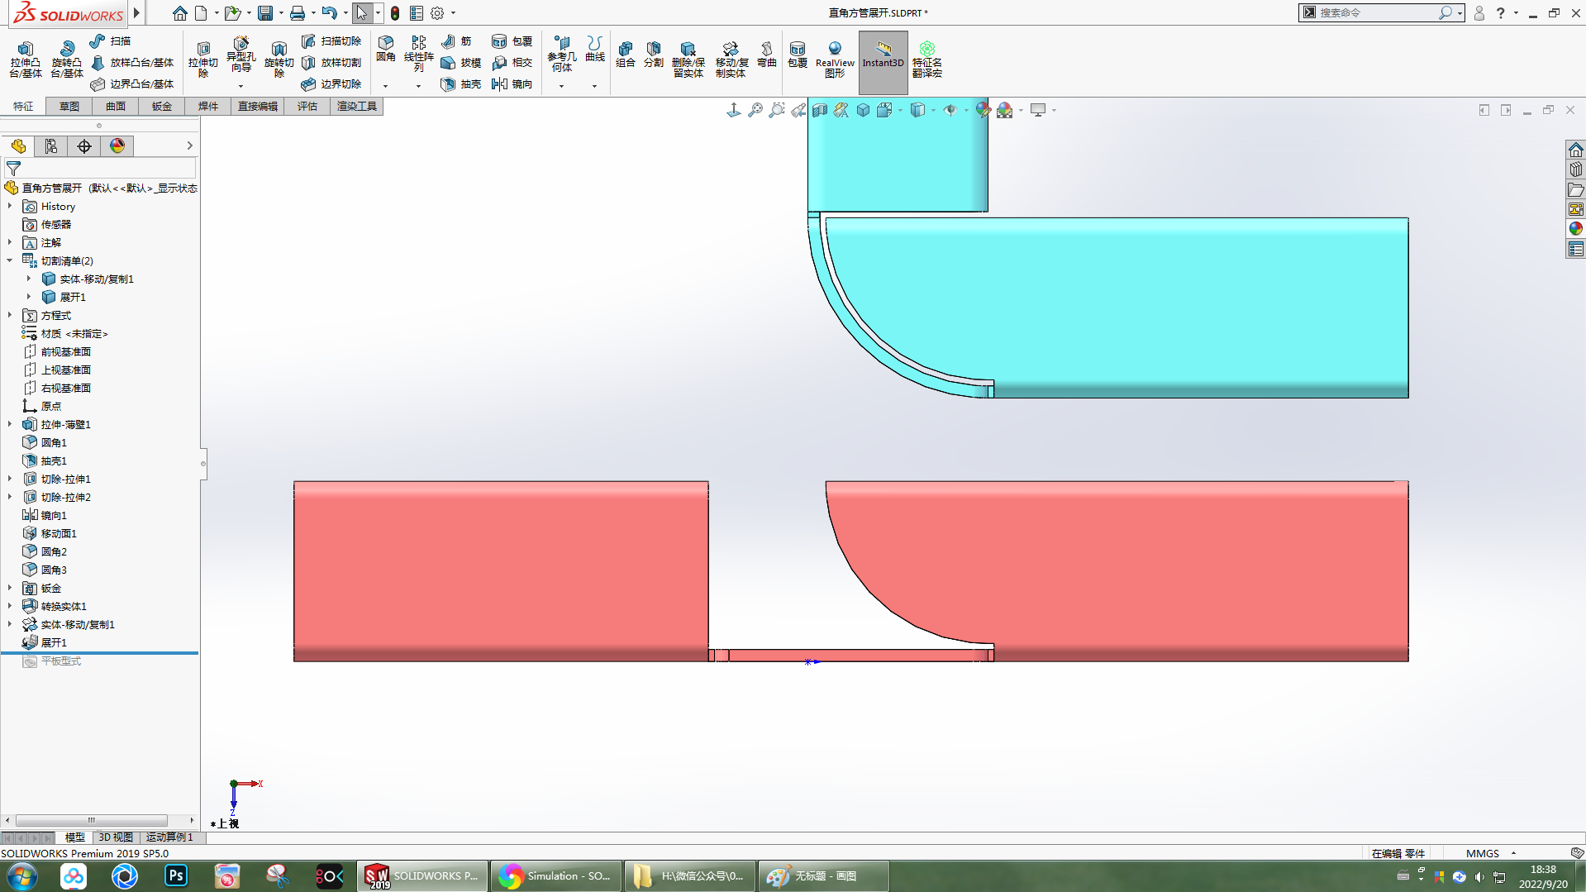Select the 组合 combine tool

tap(626, 55)
